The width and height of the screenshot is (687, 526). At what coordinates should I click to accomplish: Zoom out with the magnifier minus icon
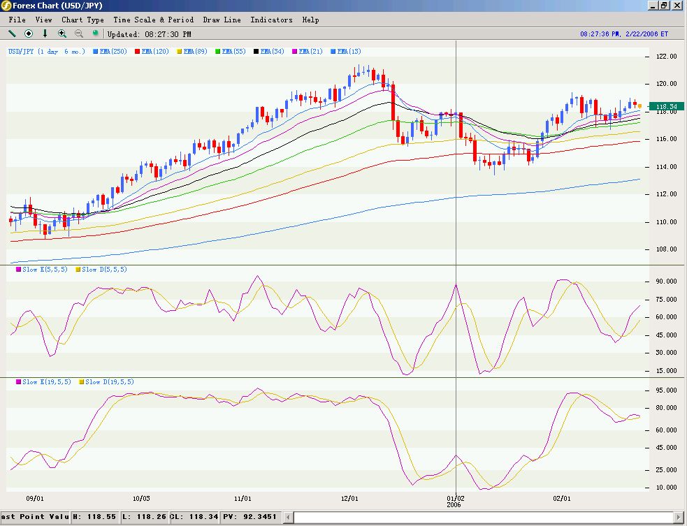[x=79, y=34]
